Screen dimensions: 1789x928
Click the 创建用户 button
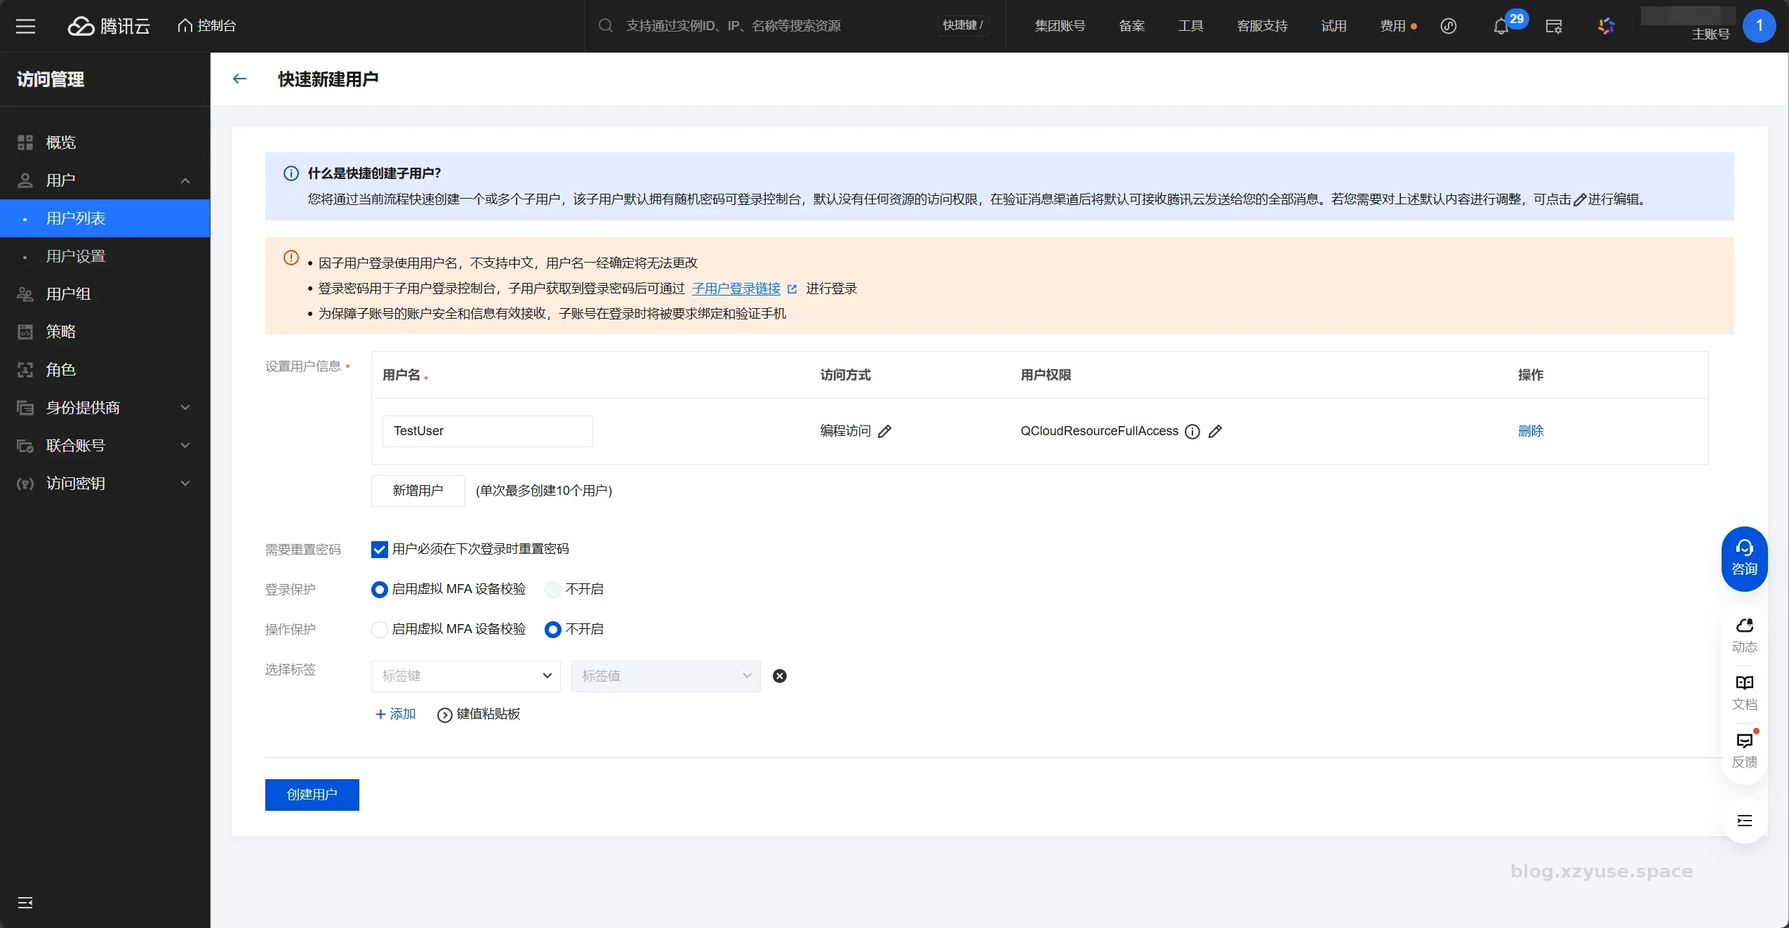[312, 795]
